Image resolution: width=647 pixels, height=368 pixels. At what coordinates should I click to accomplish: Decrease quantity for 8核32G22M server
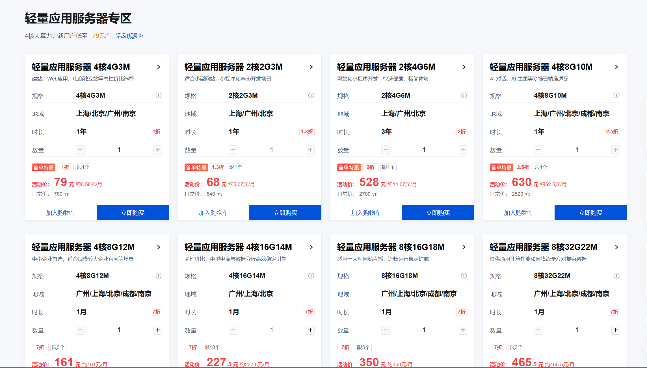click(538, 330)
